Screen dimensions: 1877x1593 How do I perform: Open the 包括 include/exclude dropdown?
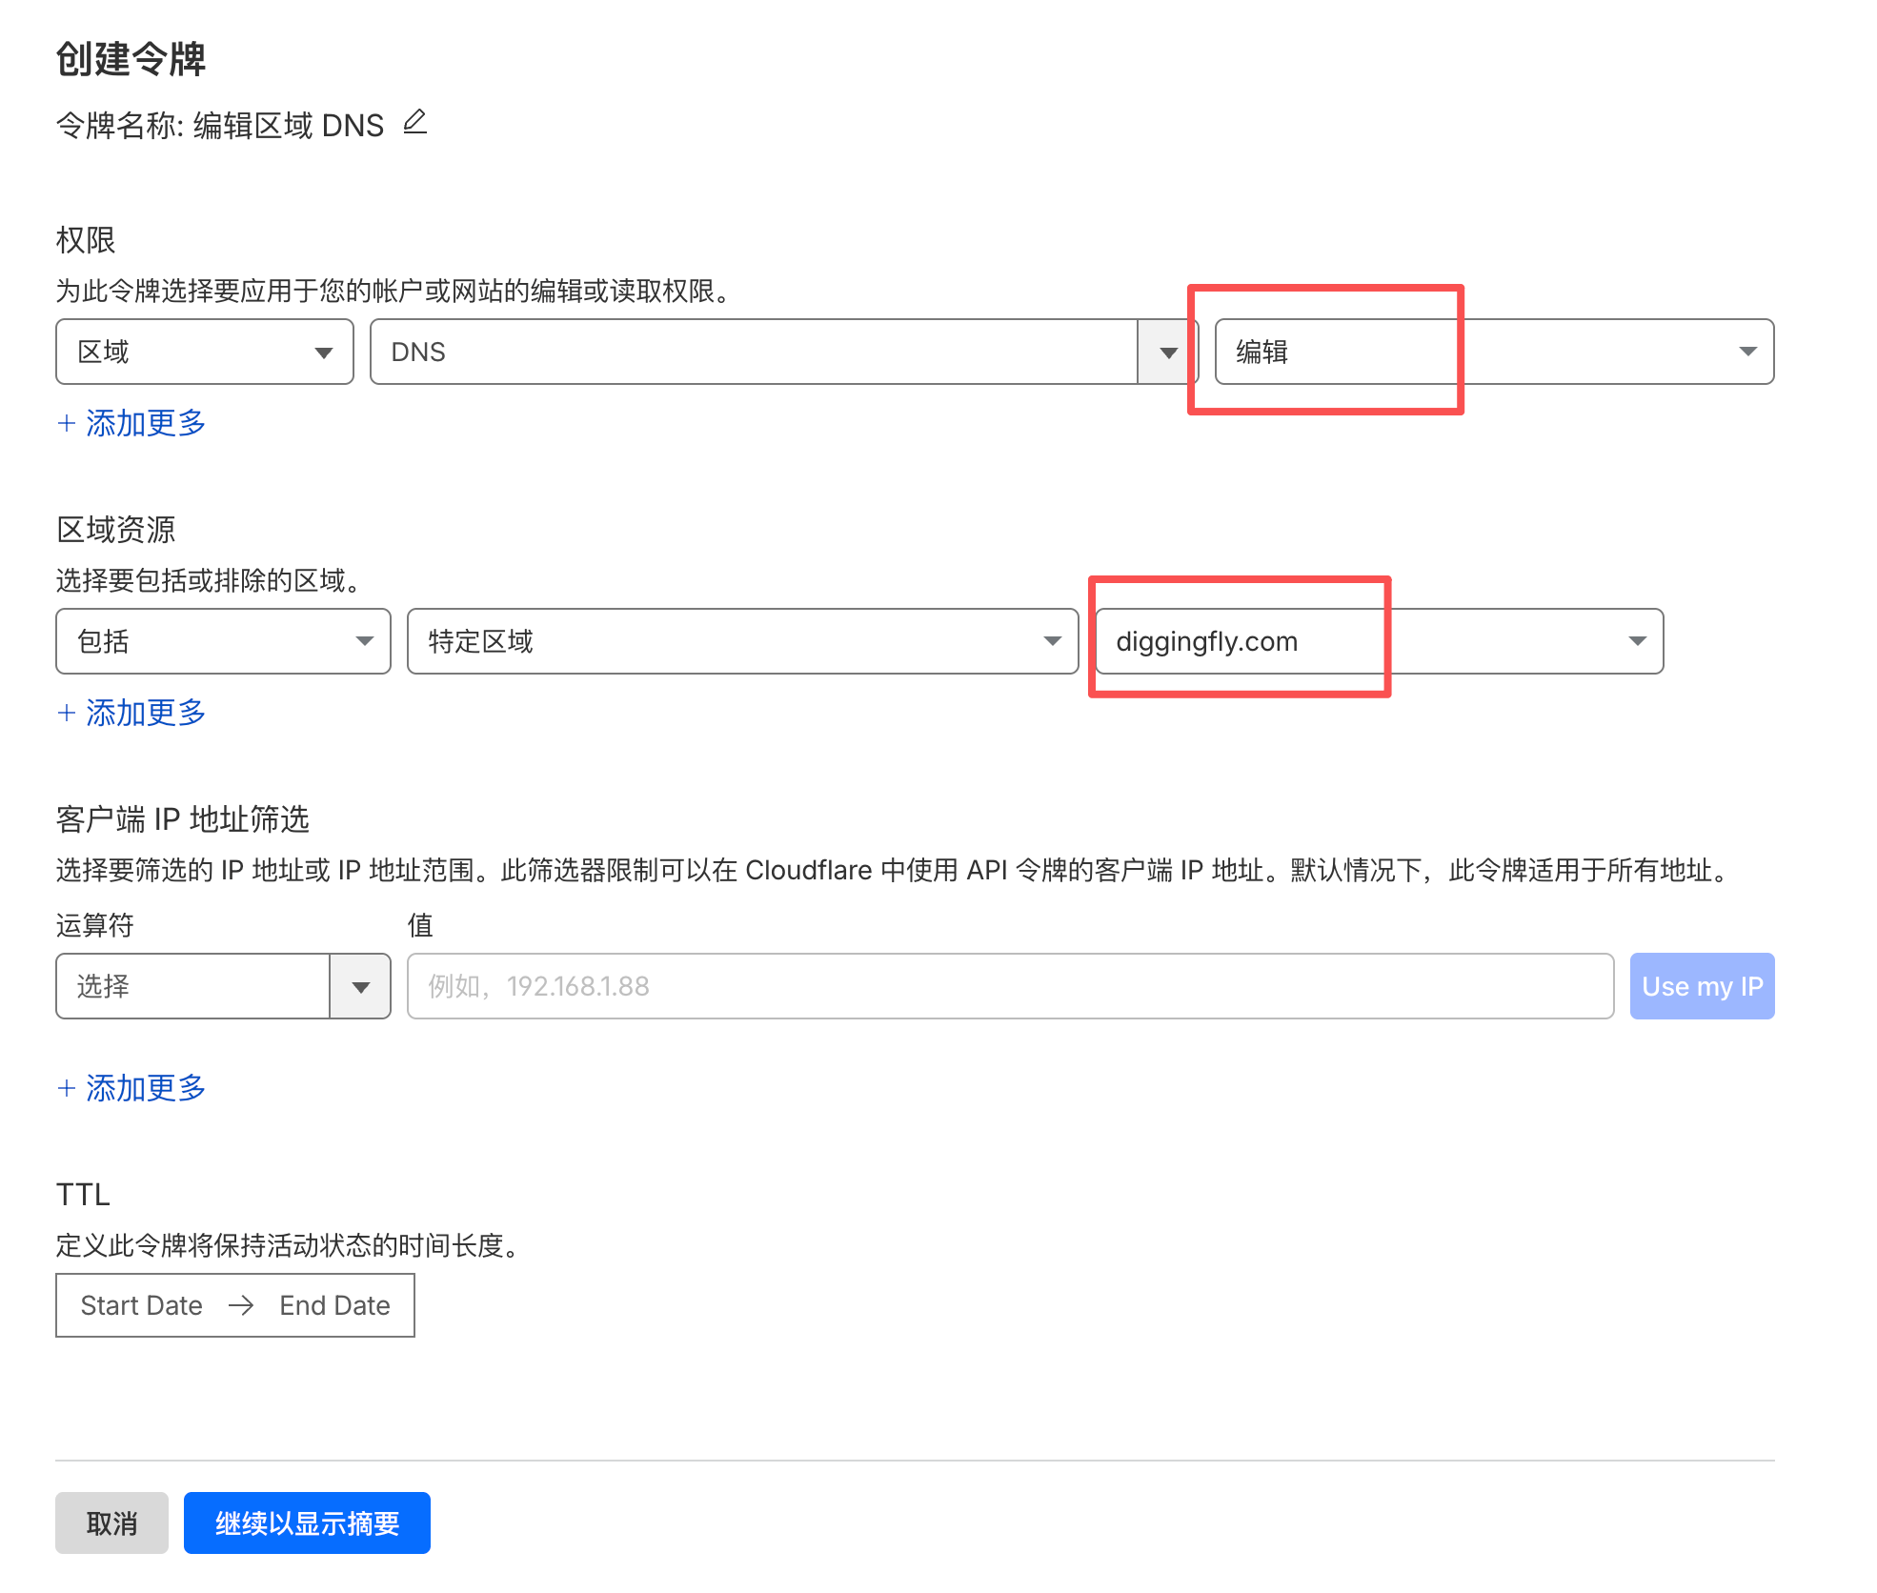click(223, 642)
